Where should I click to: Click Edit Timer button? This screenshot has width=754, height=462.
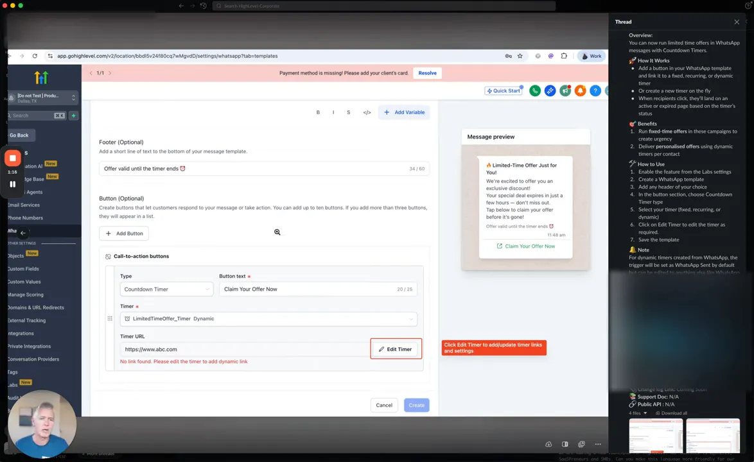(x=396, y=349)
